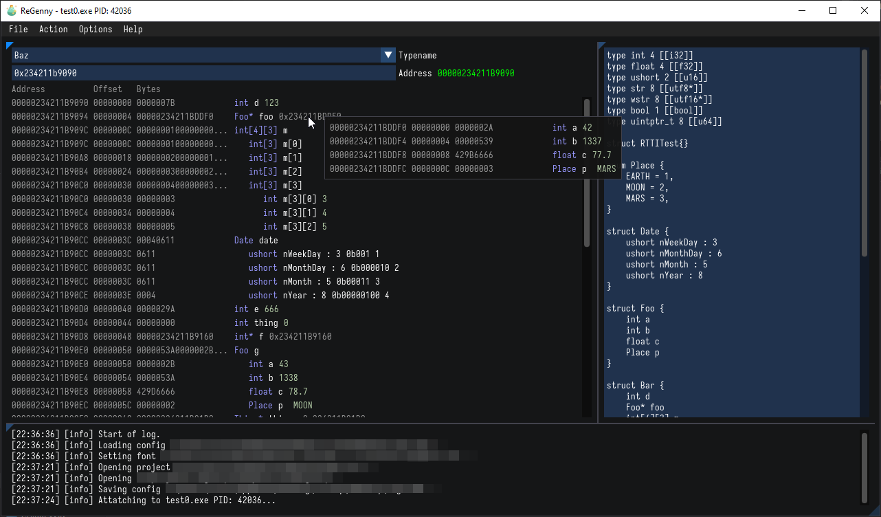Click the address field containing 0x234211b9090
This screenshot has width=881, height=517.
(203, 73)
